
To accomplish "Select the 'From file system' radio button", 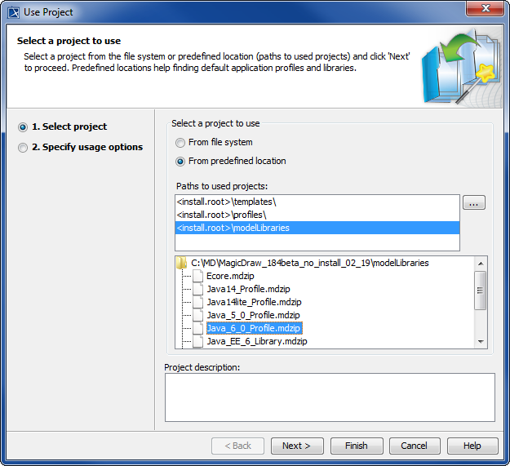I will 180,143.
